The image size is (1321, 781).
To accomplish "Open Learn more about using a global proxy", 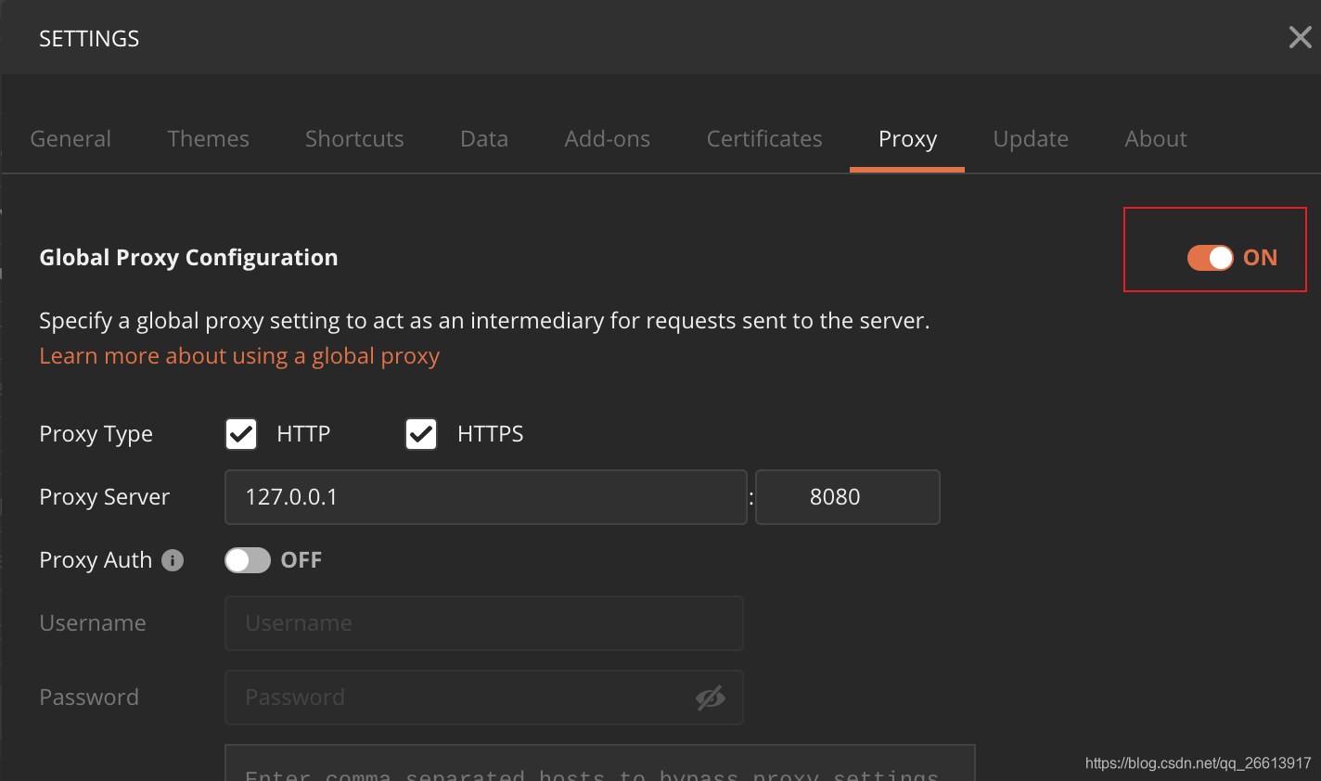I will pos(239,356).
